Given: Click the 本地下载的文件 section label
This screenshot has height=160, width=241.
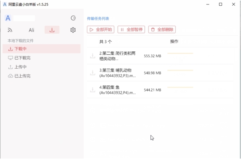Looking at the screenshot, I should point(21,41).
